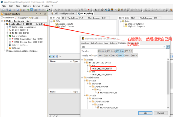Screen dimensions: 173x117
Task: Open the File menu
Action: point(4,6)
